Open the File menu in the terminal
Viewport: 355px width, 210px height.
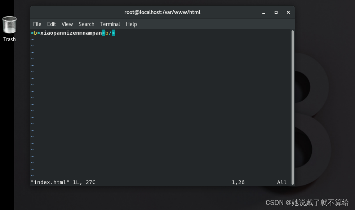tap(37, 24)
